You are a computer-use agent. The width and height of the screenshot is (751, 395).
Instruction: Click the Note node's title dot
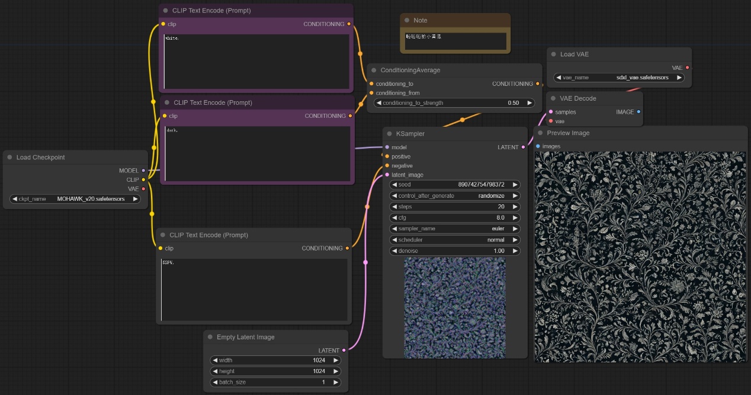[x=407, y=20]
